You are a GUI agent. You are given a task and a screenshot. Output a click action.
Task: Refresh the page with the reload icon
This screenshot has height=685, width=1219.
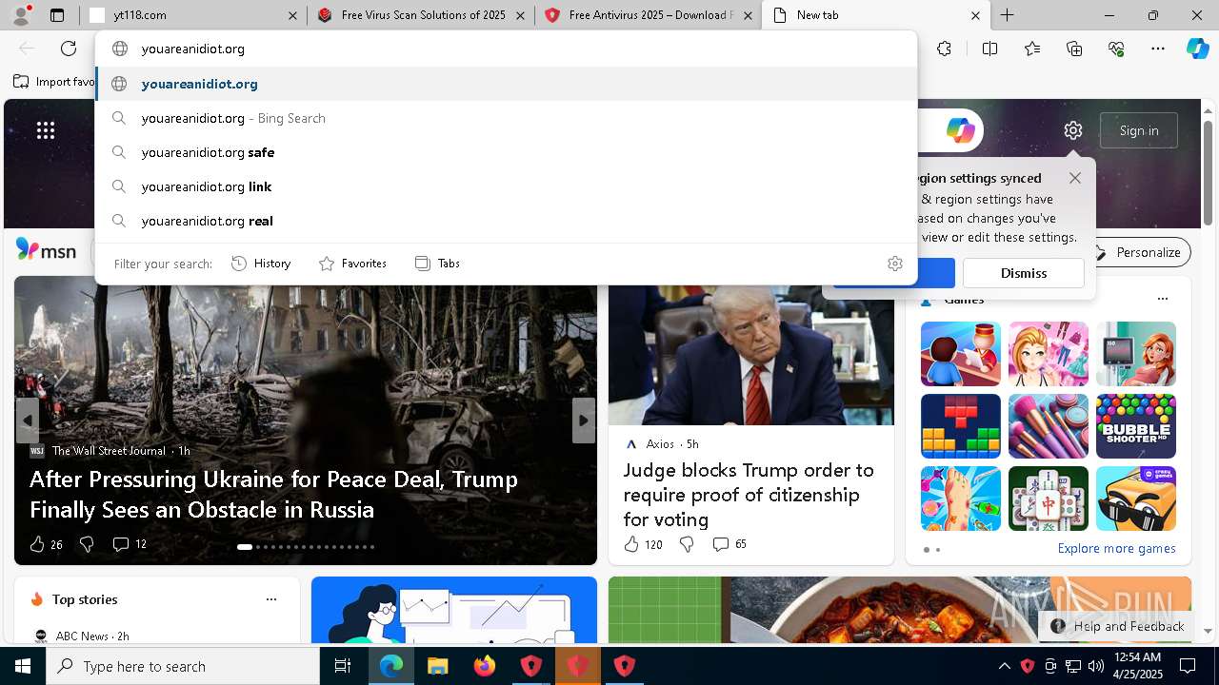tap(69, 49)
